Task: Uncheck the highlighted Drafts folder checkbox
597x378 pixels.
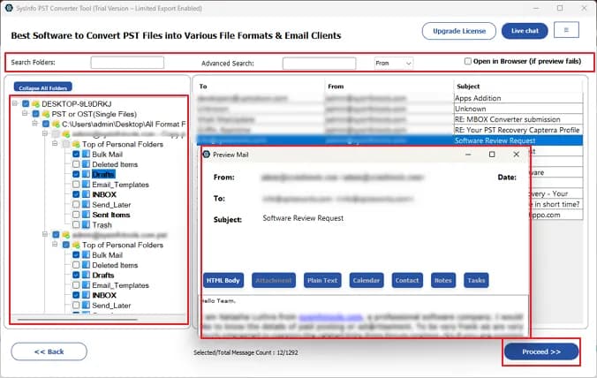Action: tap(76, 174)
